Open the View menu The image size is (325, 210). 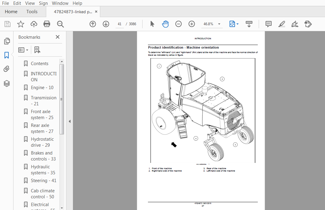[30, 3]
